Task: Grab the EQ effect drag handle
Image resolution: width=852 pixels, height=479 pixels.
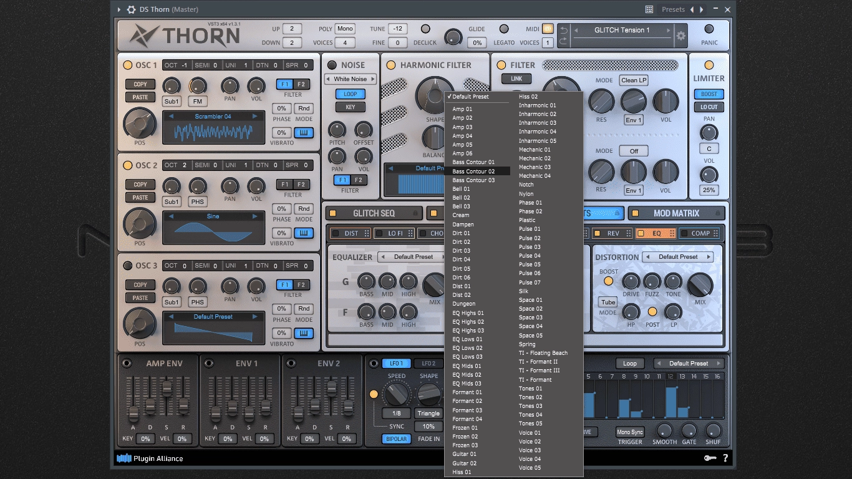Action: [672, 233]
